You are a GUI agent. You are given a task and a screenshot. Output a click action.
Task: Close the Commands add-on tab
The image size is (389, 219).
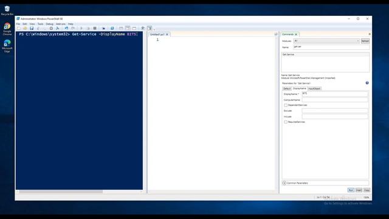pyautogui.click(x=296, y=35)
